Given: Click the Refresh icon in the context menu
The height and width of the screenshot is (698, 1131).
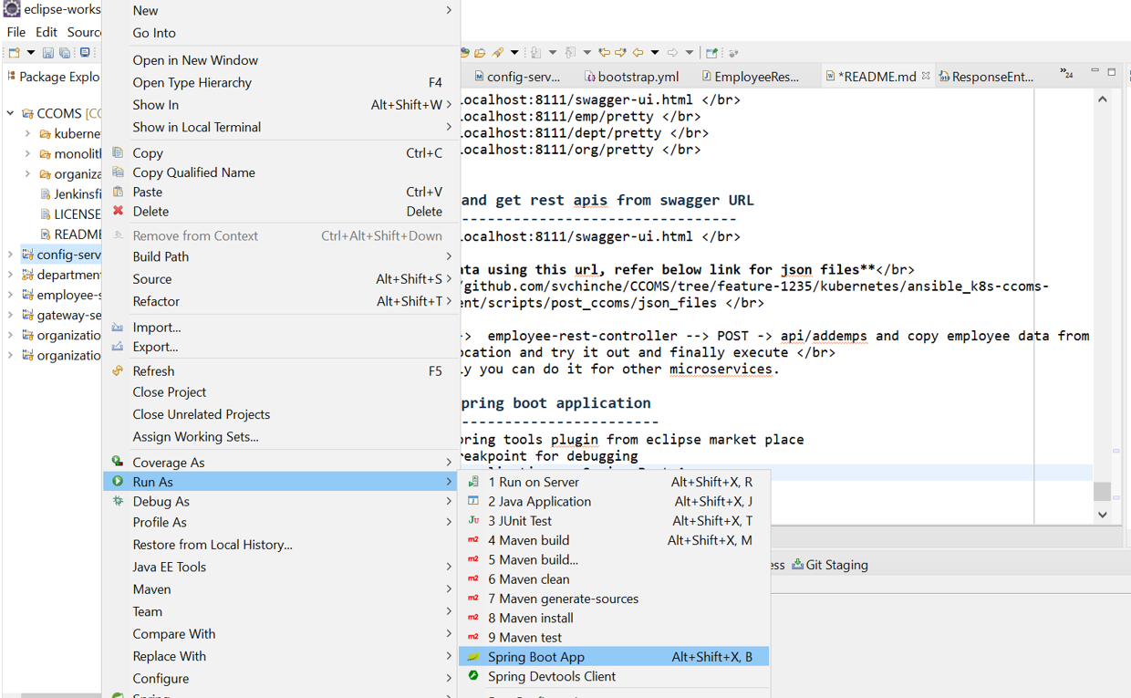Looking at the screenshot, I should (118, 370).
